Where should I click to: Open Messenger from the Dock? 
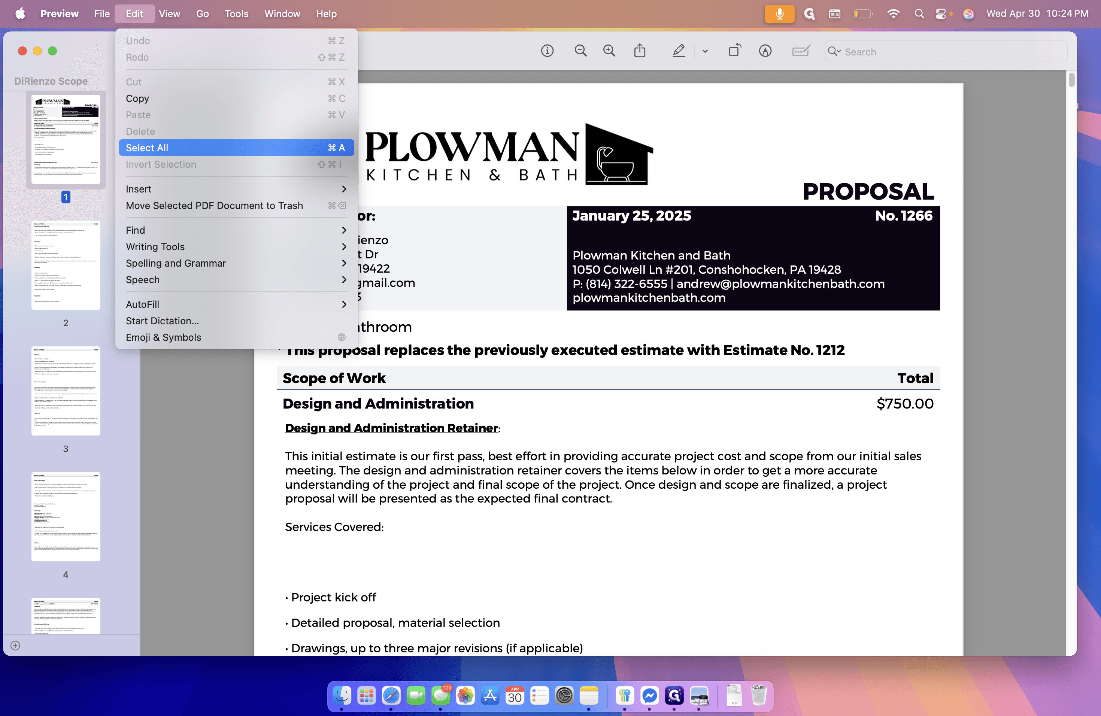coord(649,695)
